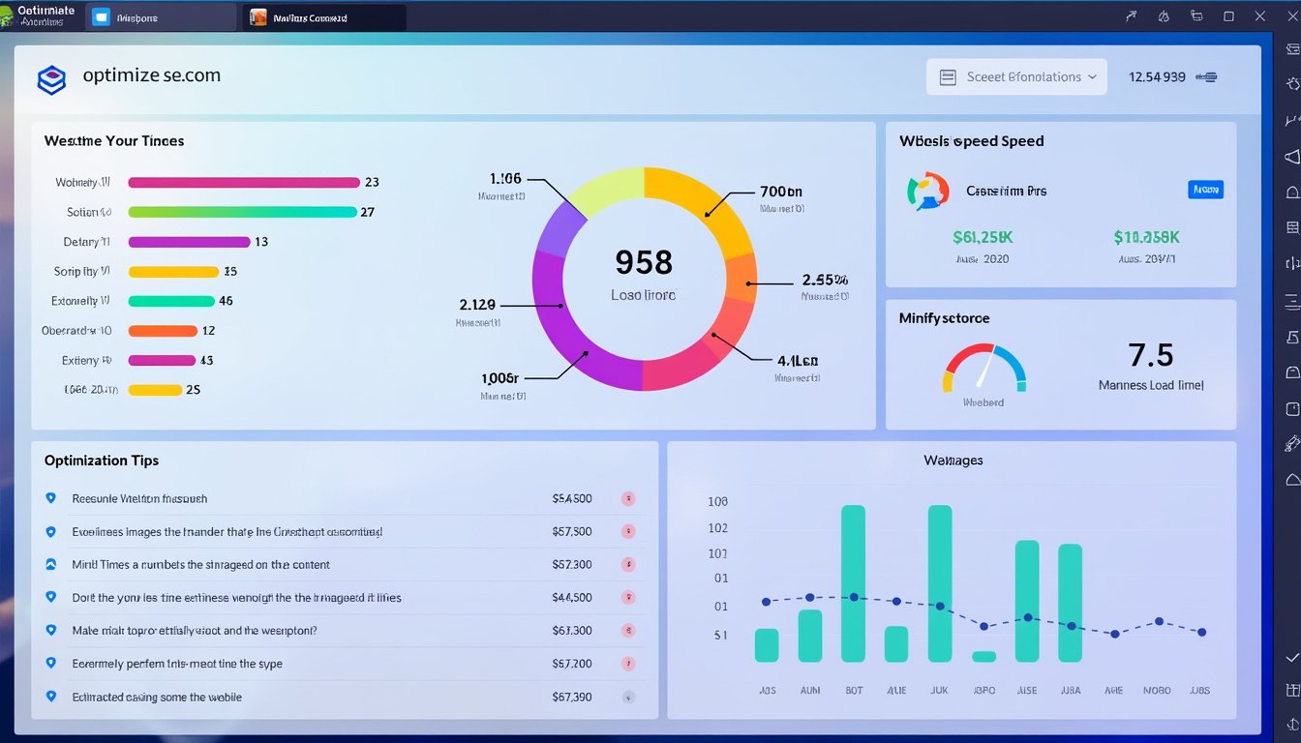Click the megaphone icon in right sidebar
This screenshot has height=743, width=1301.
(1292, 157)
